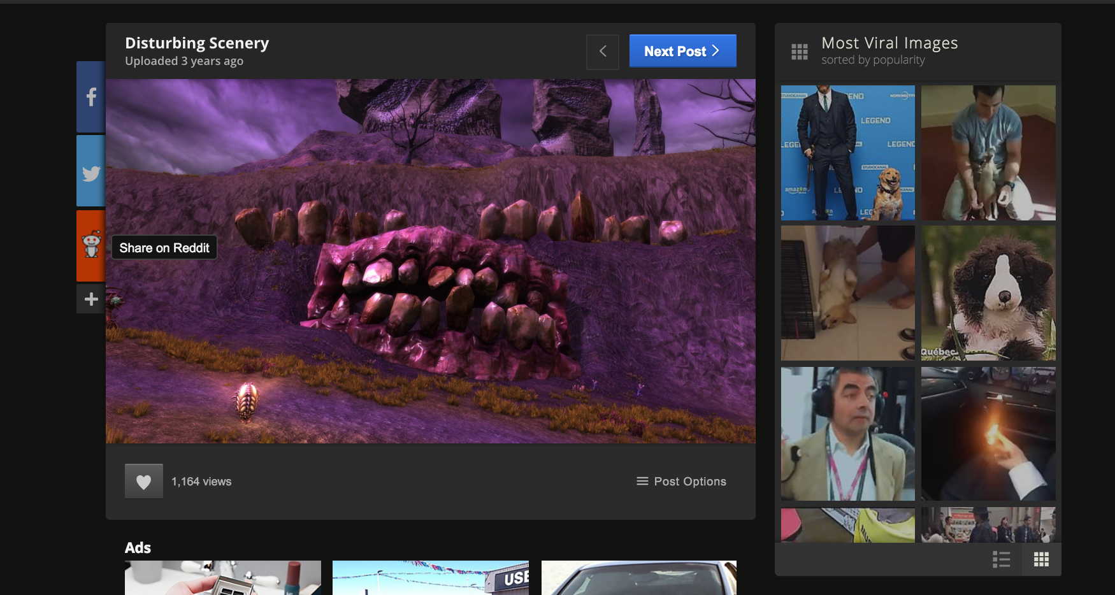Click the '1,164 views' count
Viewport: 1115px width, 595px height.
pyautogui.click(x=201, y=482)
